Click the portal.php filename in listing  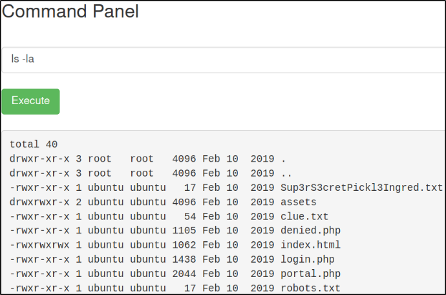pyautogui.click(x=310, y=274)
